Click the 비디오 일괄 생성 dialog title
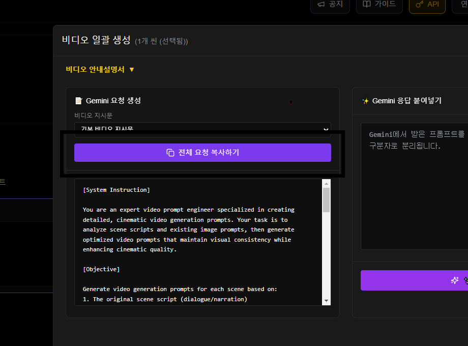The width and height of the screenshot is (468, 346). 96,40
